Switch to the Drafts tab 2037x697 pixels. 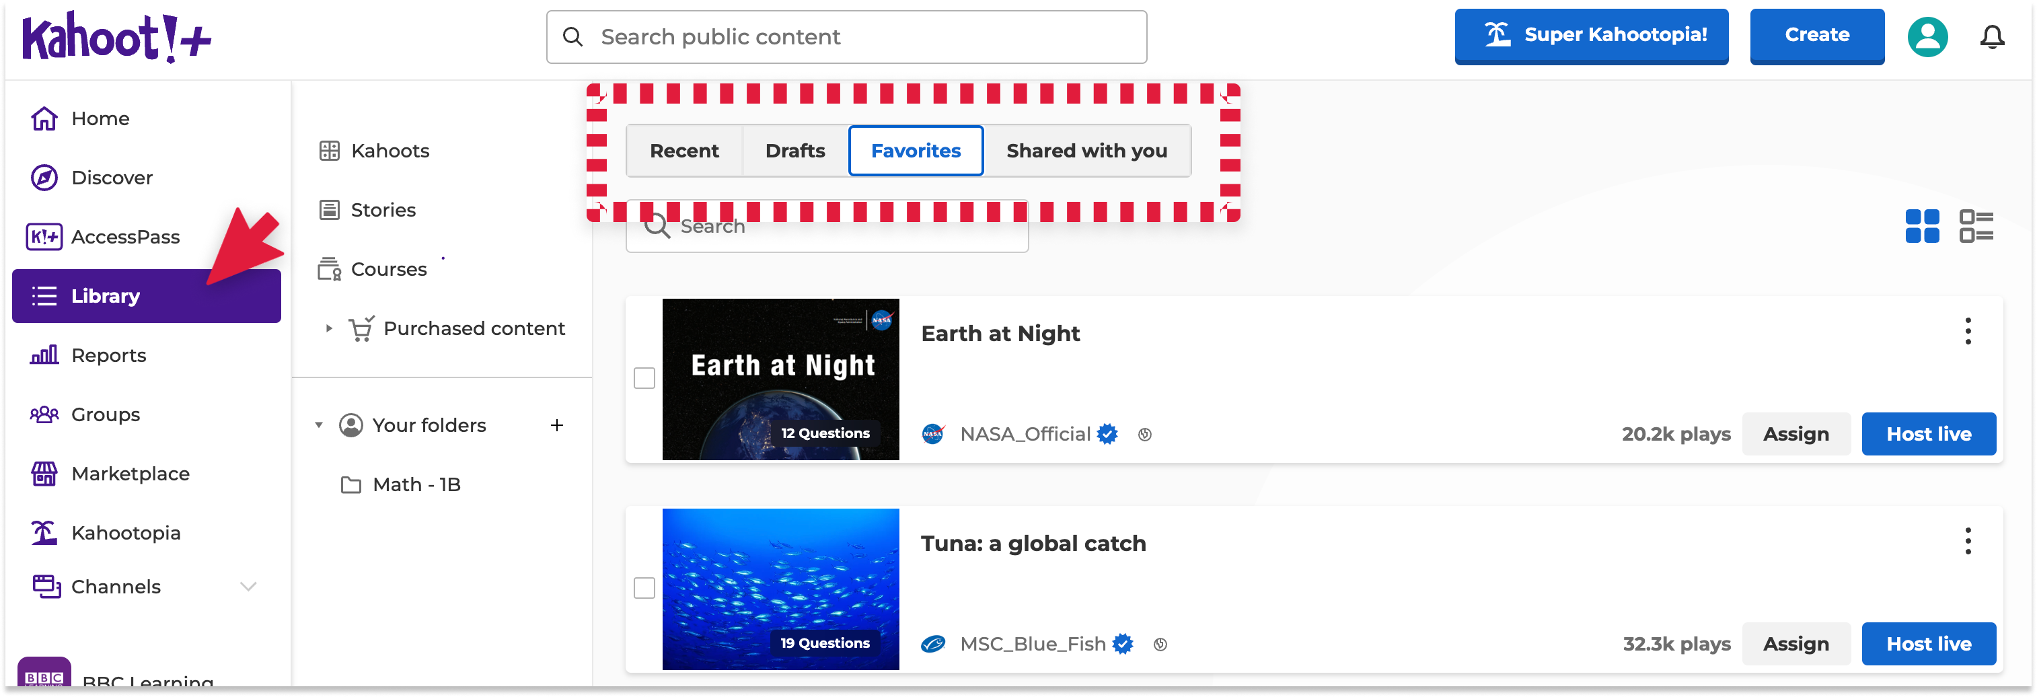(x=794, y=150)
